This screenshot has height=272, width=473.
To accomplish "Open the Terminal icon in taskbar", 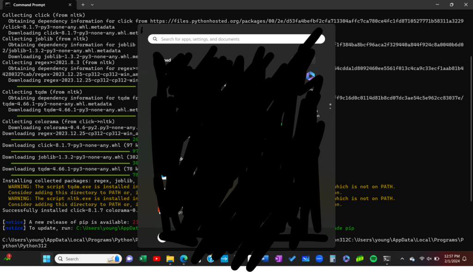I will click(387, 259).
